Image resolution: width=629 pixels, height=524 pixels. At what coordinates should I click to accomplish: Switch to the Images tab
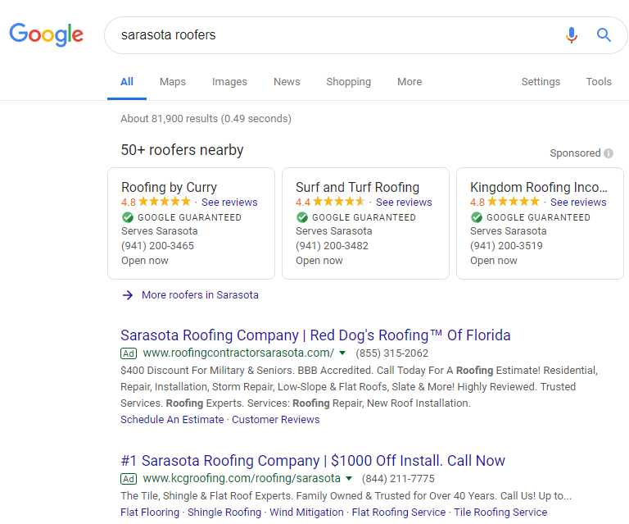[x=229, y=82]
